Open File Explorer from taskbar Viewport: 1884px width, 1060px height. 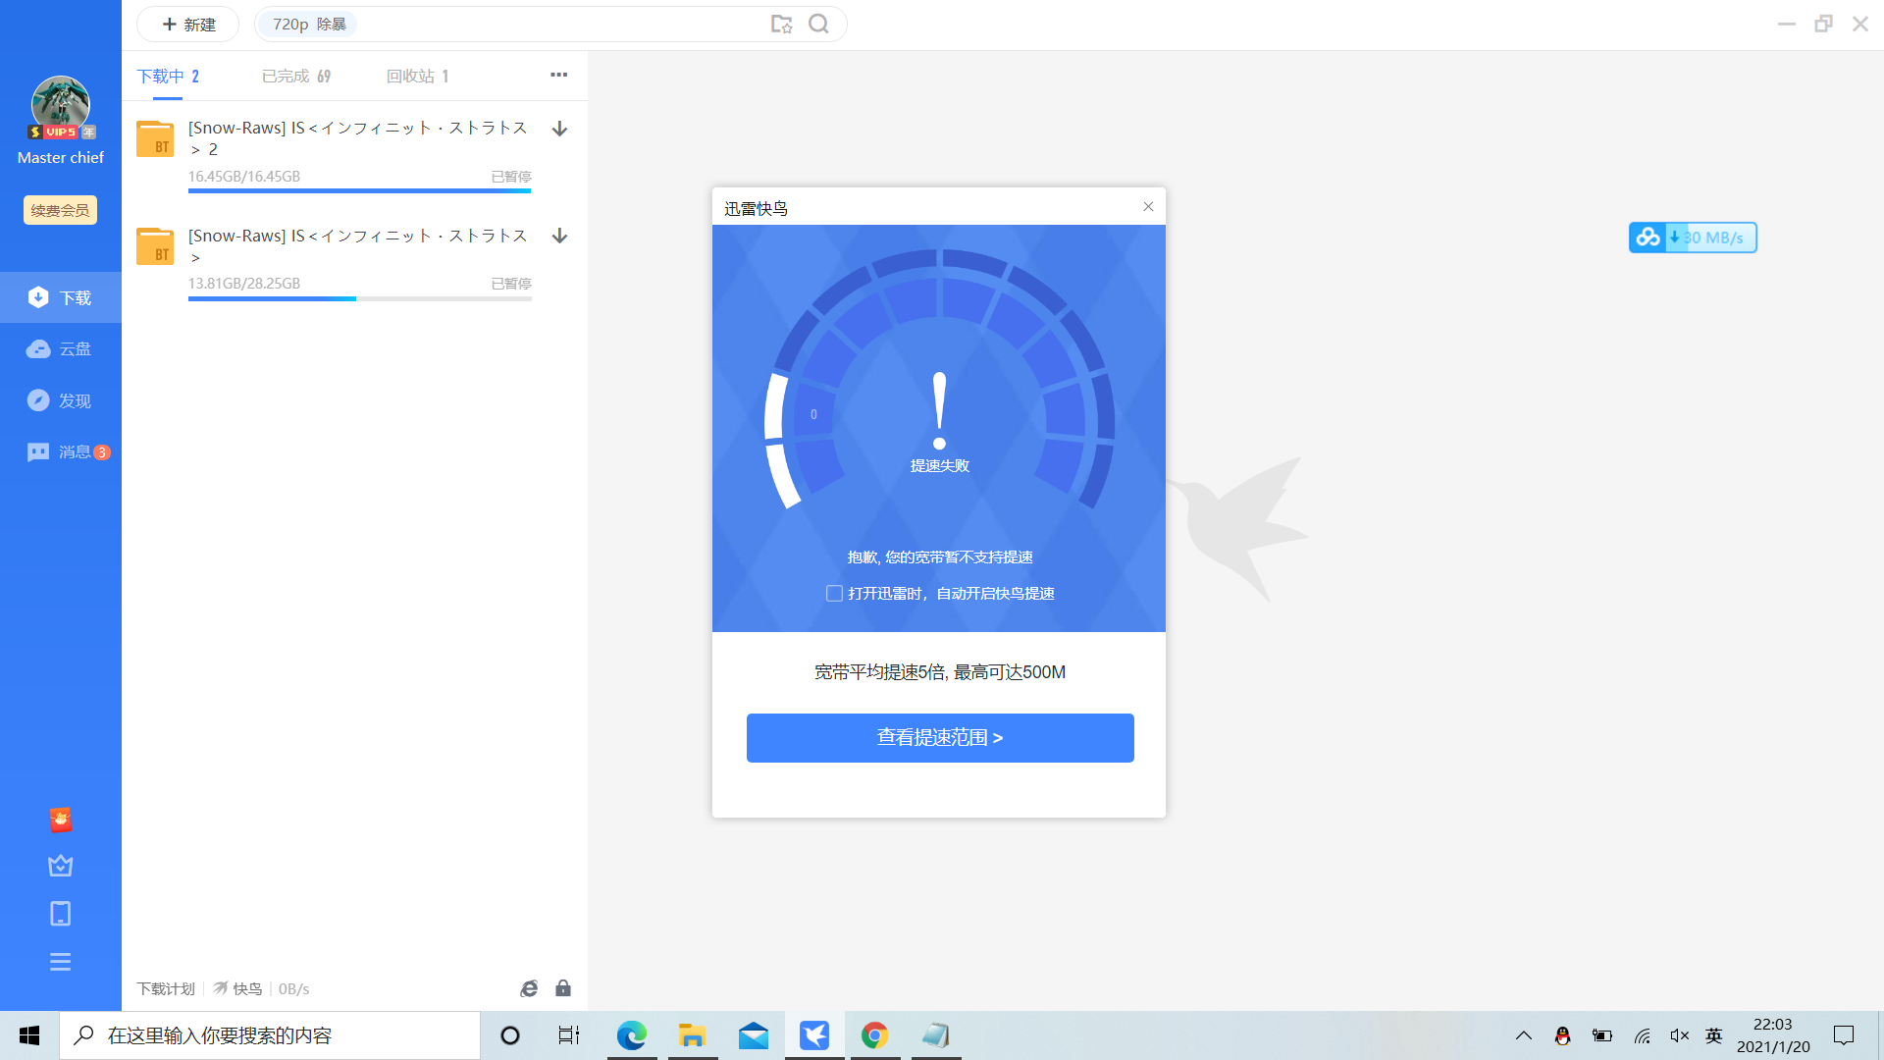tap(693, 1035)
